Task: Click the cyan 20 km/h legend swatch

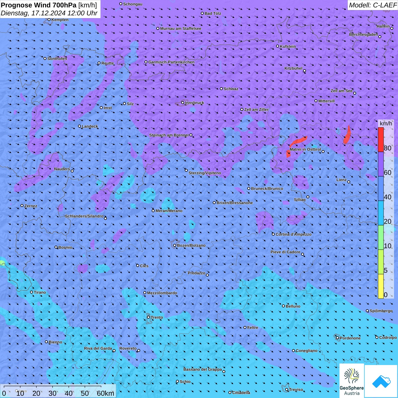Action: (x=381, y=213)
